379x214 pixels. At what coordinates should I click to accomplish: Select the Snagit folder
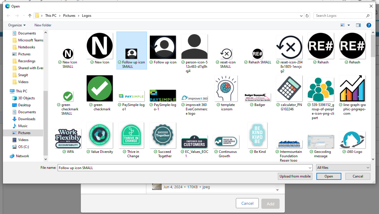coord(21,75)
